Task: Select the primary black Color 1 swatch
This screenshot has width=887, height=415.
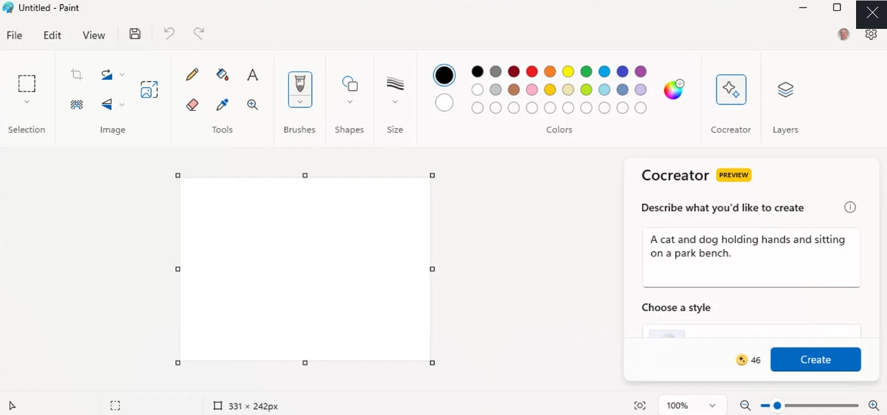Action: click(445, 75)
